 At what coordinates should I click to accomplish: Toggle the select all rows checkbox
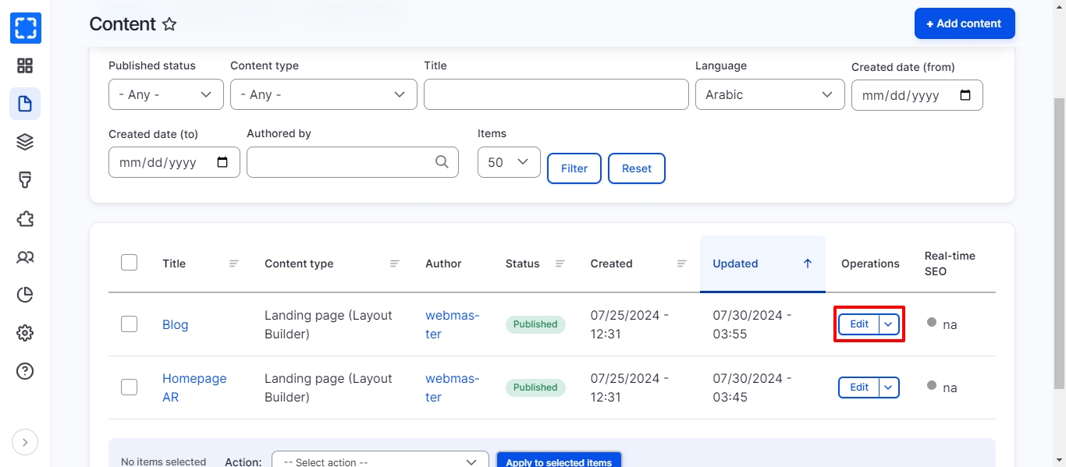tap(130, 263)
